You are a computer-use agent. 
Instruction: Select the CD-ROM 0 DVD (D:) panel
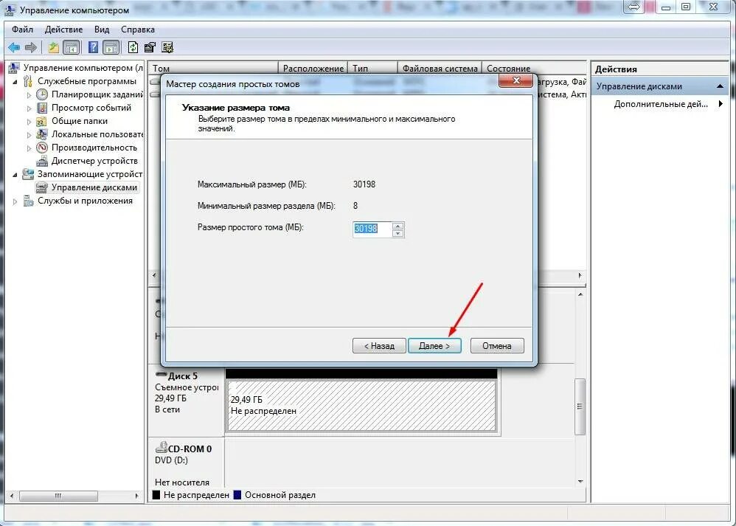[x=187, y=463]
